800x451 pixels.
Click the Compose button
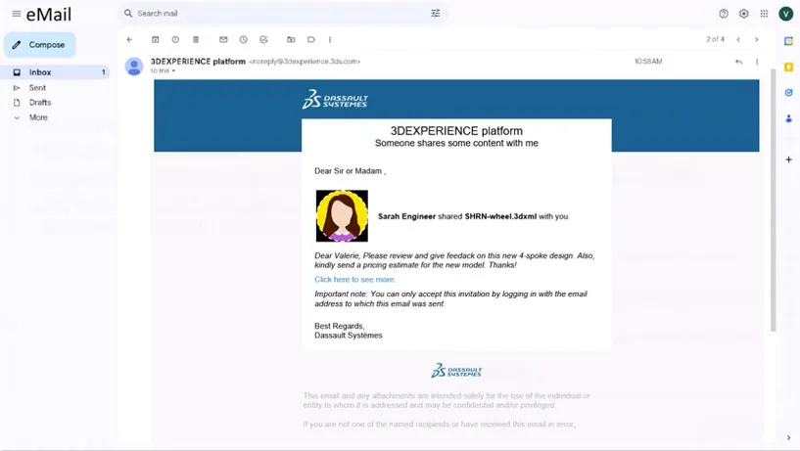click(x=40, y=45)
